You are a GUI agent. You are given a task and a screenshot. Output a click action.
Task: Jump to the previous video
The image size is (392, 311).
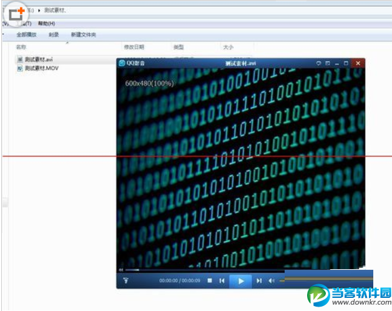(222, 281)
